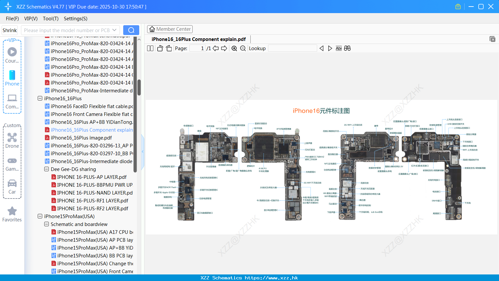Open IPHONE 16-PLUS-NAND LAYER.pdf
This screenshot has height=281, width=499.
pyautogui.click(x=92, y=193)
